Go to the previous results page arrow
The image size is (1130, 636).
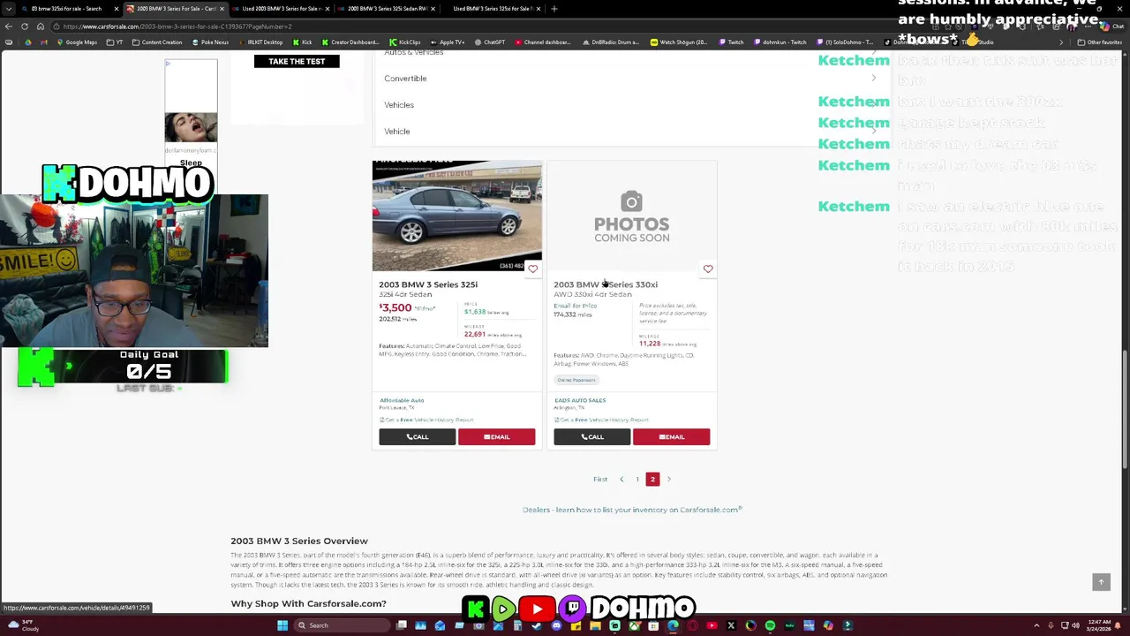[621, 479]
